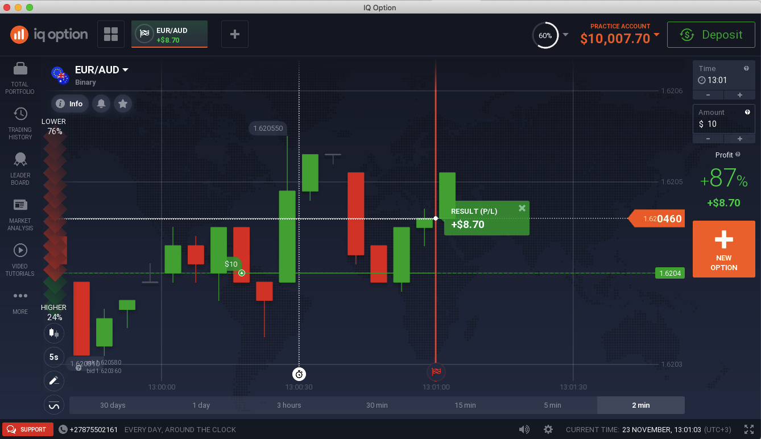The image size is (761, 439).
Task: Click the Deposit button
Action: [x=711, y=35]
